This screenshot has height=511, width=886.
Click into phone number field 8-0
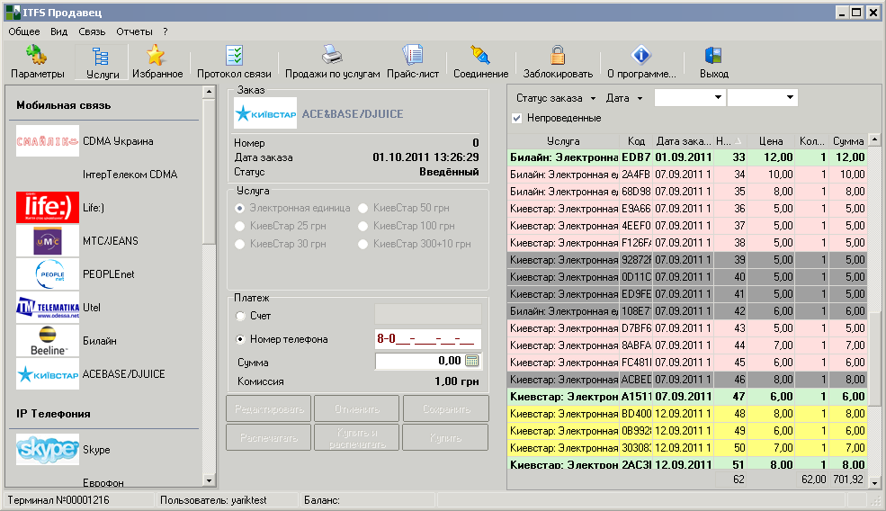[428, 339]
